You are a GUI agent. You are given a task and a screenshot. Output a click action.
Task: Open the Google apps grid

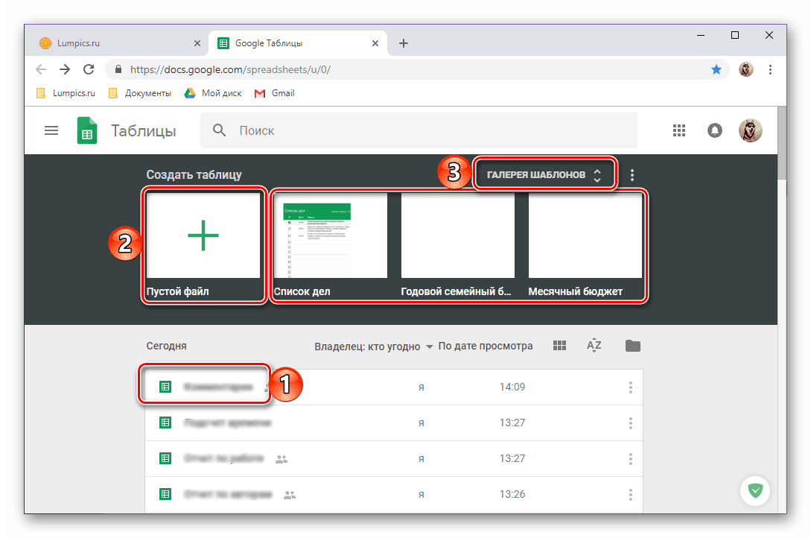pyautogui.click(x=679, y=130)
